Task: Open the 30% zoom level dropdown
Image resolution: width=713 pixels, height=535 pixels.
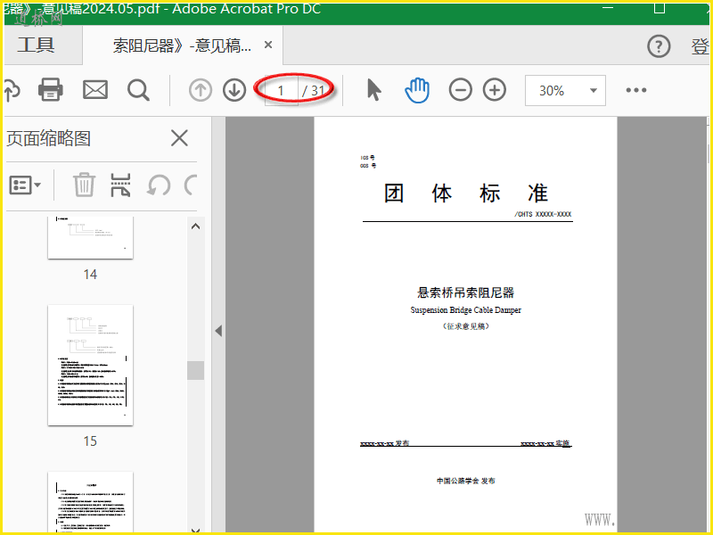Action: click(x=565, y=91)
